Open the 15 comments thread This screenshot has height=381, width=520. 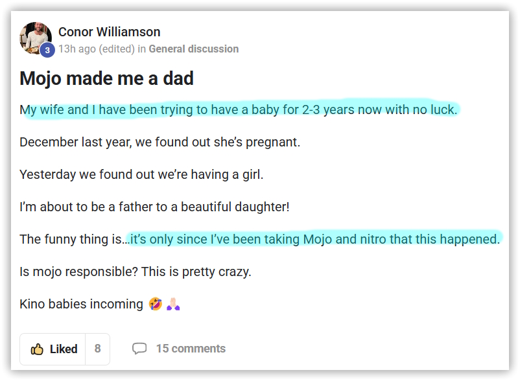tap(191, 349)
